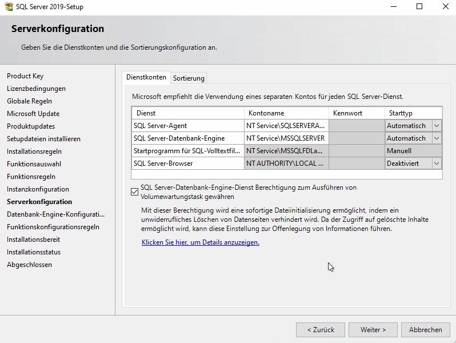Click the Kennwort field for SQL Server-Agent

coord(356,126)
